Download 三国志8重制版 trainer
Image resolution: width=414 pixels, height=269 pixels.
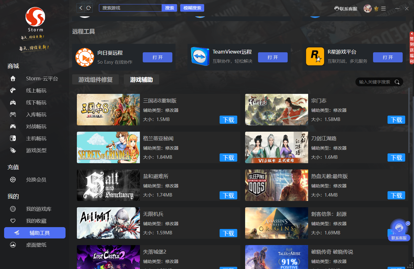pyautogui.click(x=228, y=120)
